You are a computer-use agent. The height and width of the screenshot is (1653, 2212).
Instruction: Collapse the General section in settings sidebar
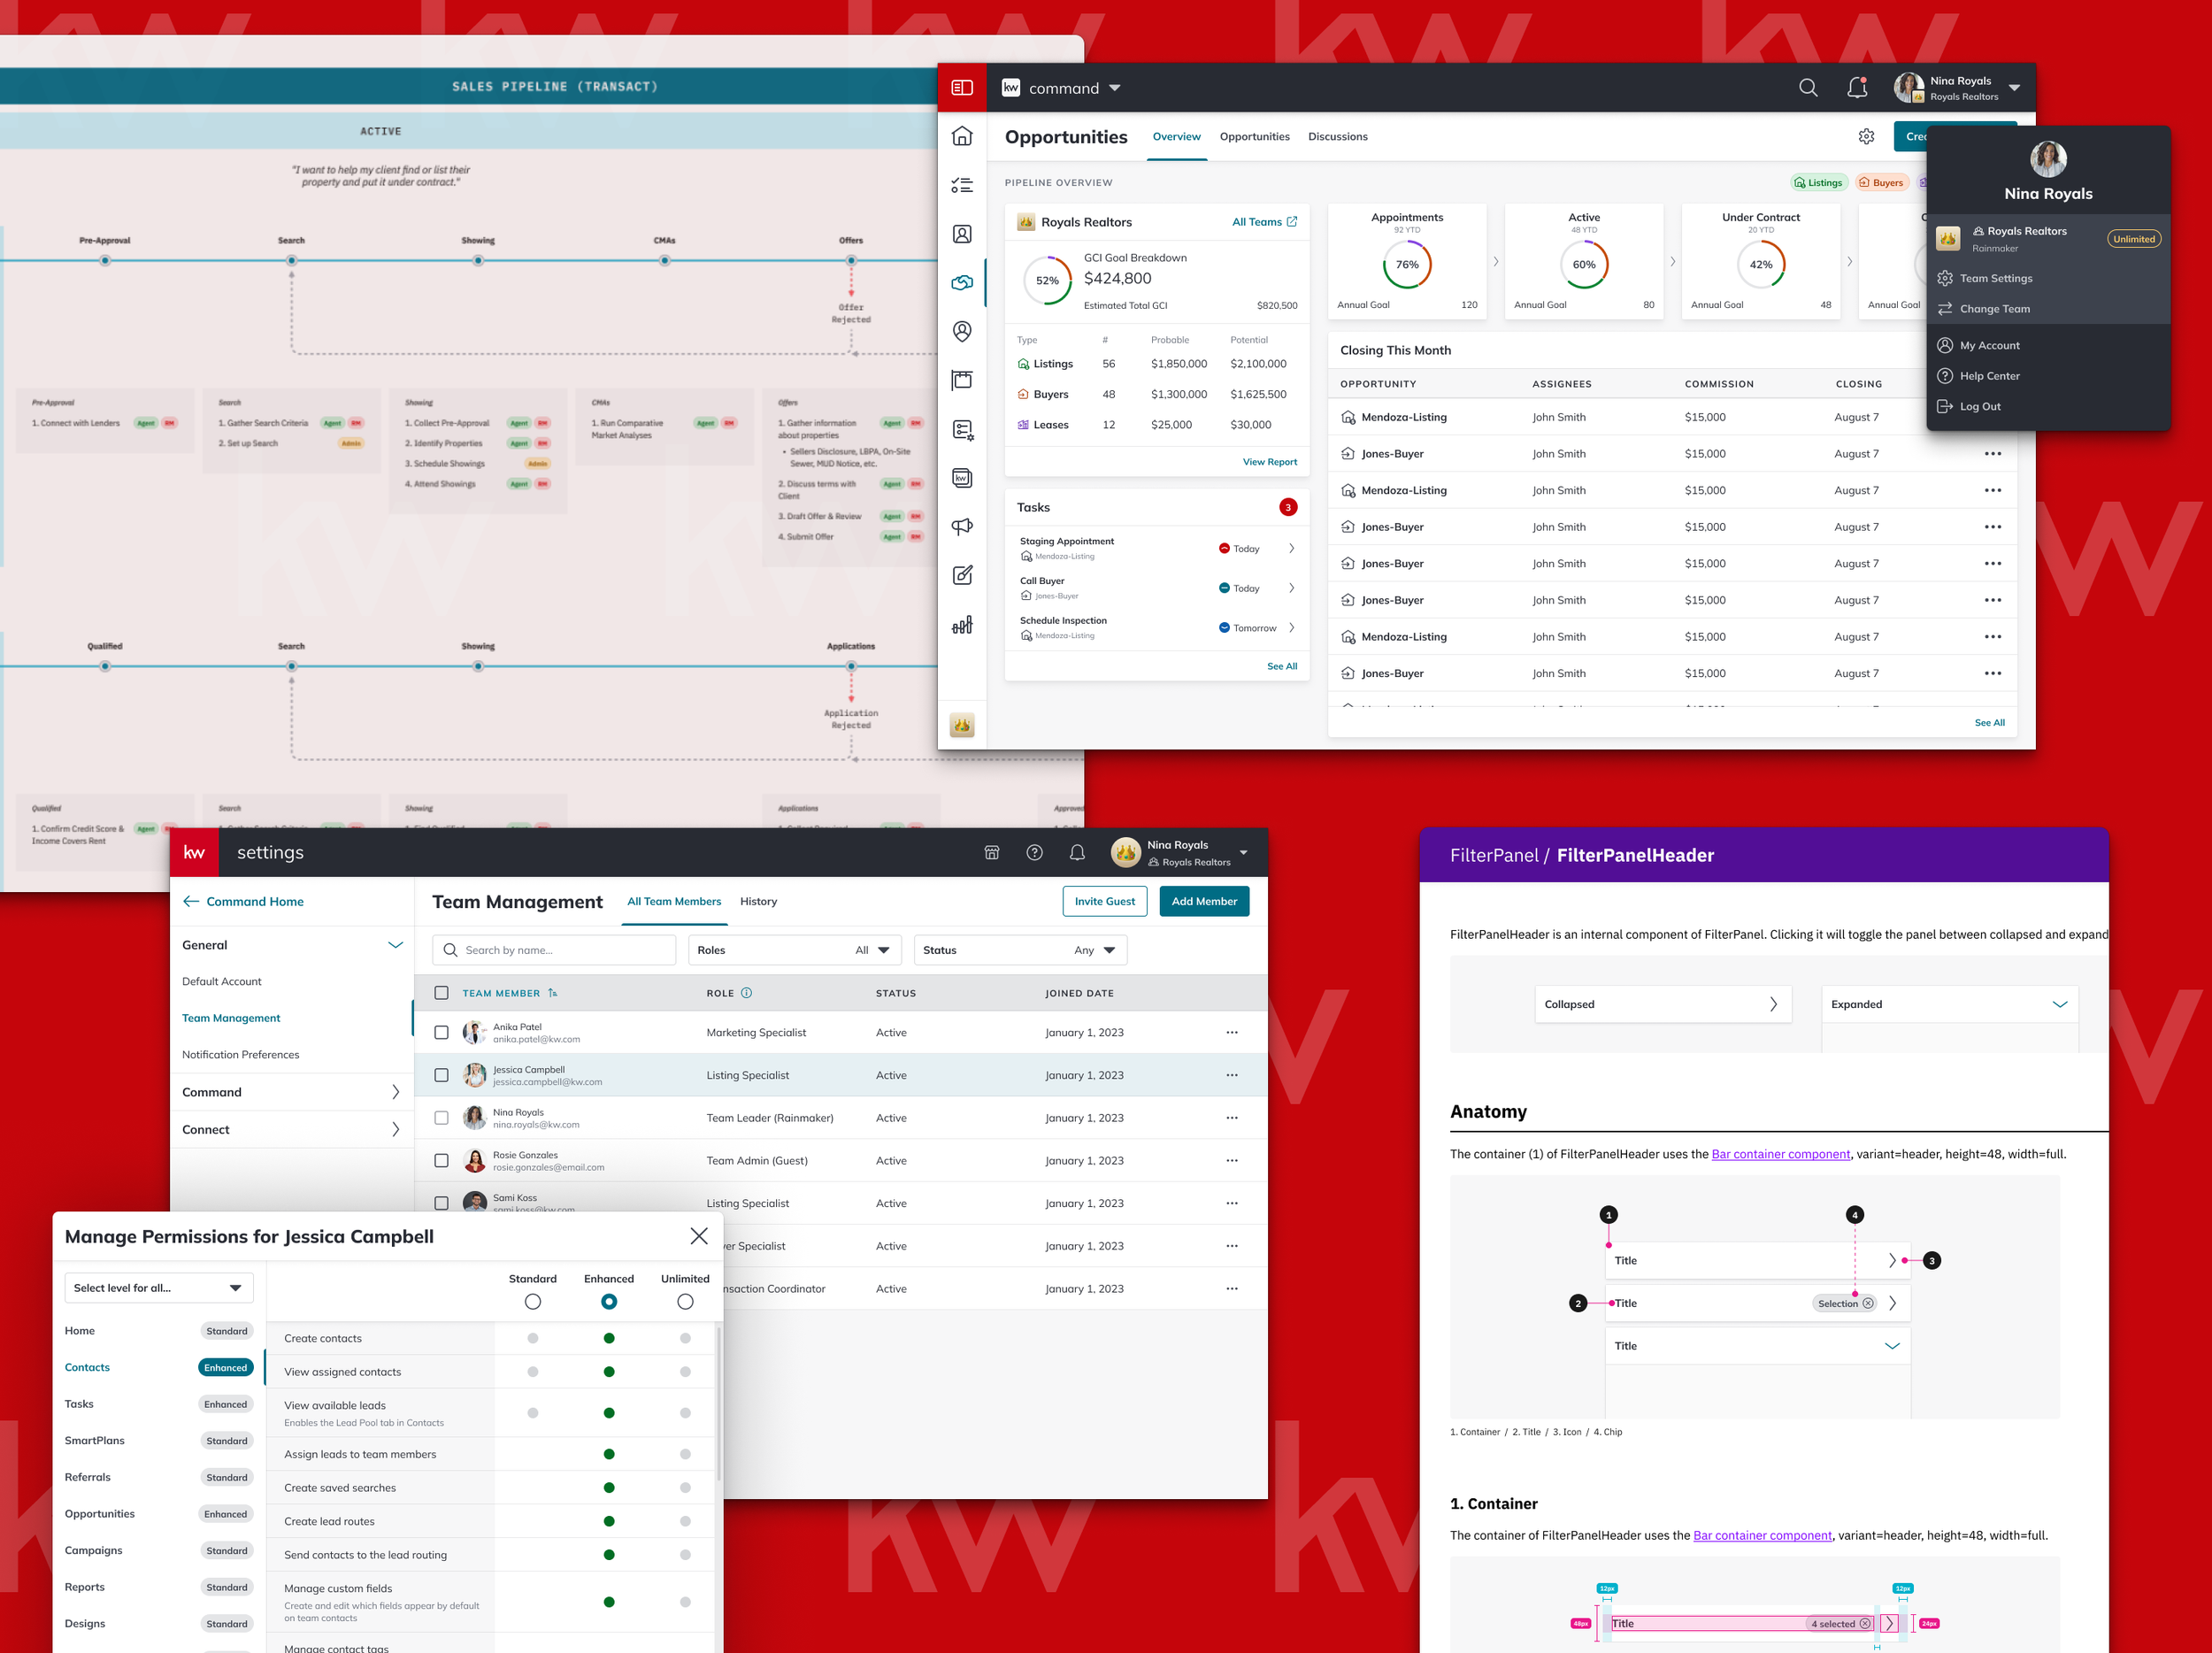[396, 945]
